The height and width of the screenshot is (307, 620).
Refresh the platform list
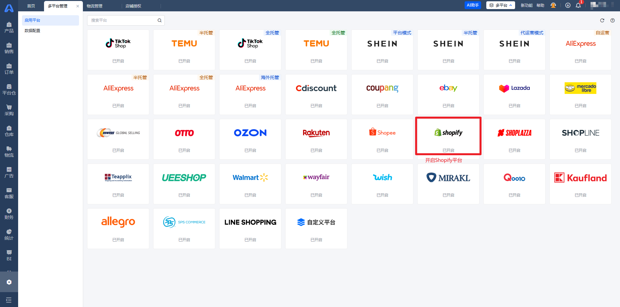pos(602,20)
